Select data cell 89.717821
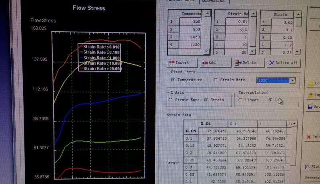 click(x=272, y=146)
